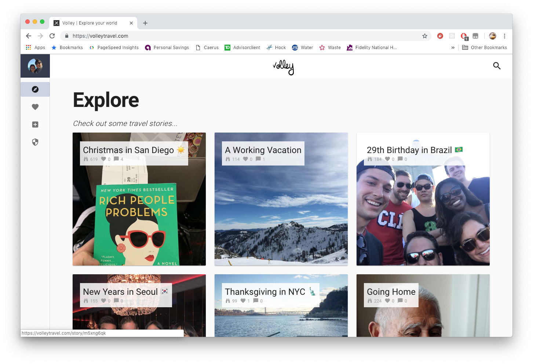This screenshot has width=533, height=364.
Task: Click the browser forward arrow
Action: [x=40, y=36]
